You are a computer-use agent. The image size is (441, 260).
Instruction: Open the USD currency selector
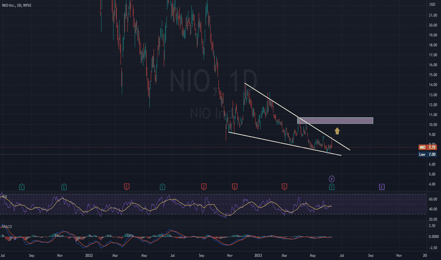[x=432, y=5]
